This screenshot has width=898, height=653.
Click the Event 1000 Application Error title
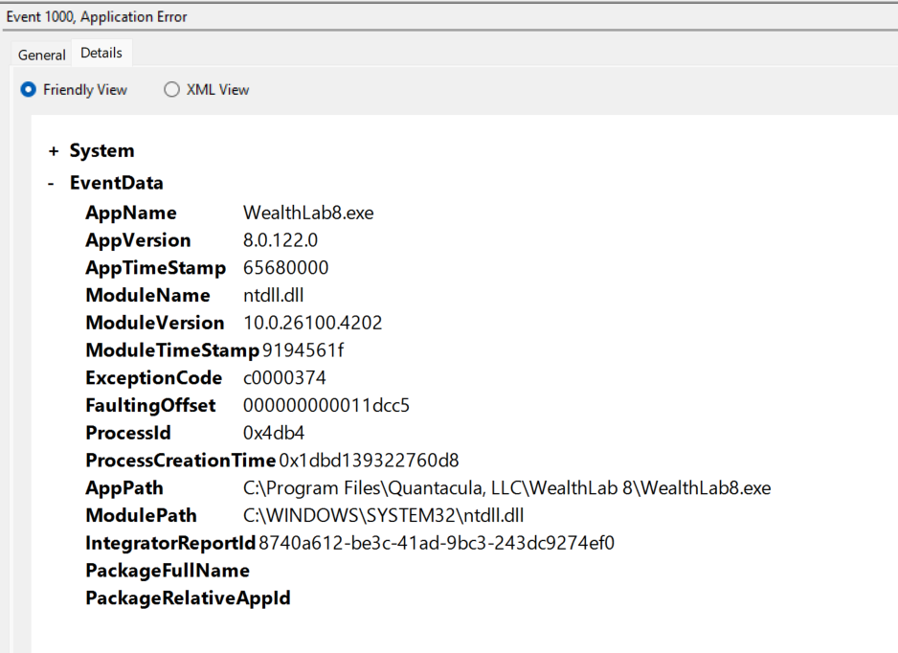[97, 16]
